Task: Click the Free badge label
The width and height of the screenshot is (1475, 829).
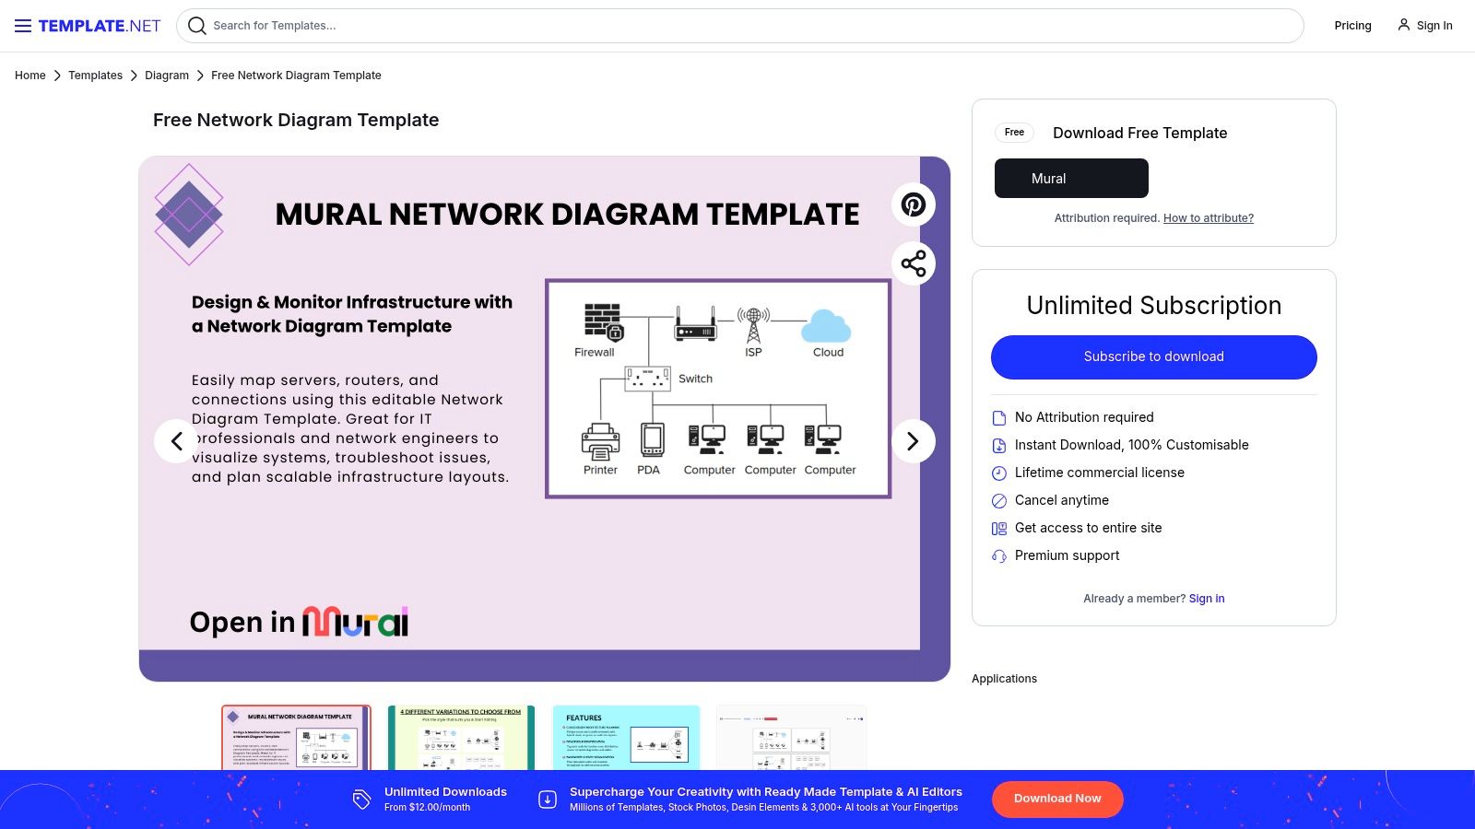Action: (1014, 133)
